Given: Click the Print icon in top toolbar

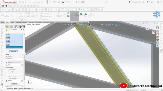Looking at the screenshot, I should coord(63,2).
